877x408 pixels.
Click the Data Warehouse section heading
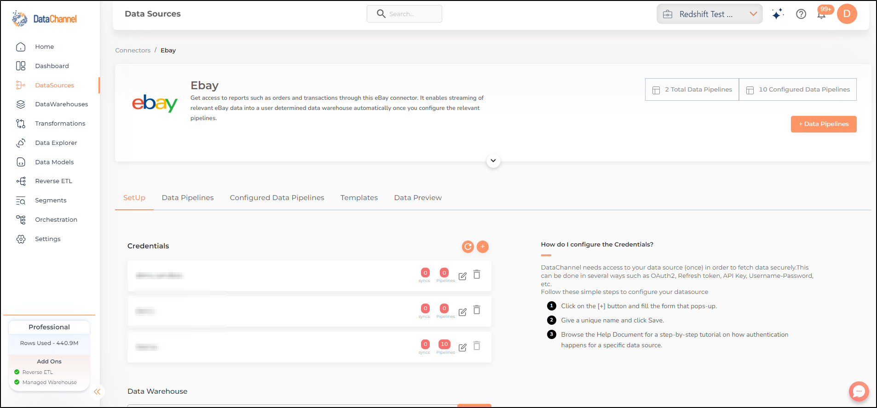click(157, 391)
